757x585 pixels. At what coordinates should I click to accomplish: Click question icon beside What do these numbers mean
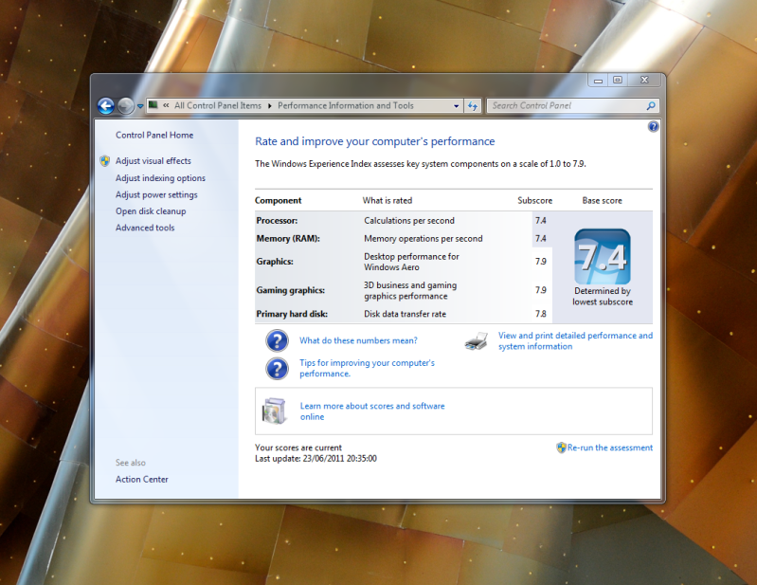tap(277, 340)
